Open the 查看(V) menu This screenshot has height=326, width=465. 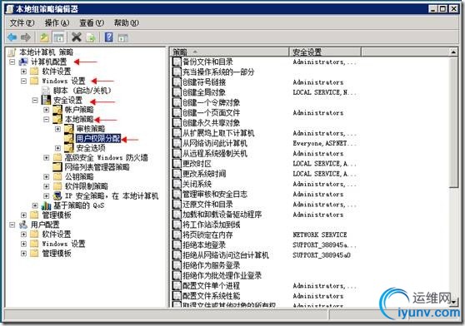92,22
